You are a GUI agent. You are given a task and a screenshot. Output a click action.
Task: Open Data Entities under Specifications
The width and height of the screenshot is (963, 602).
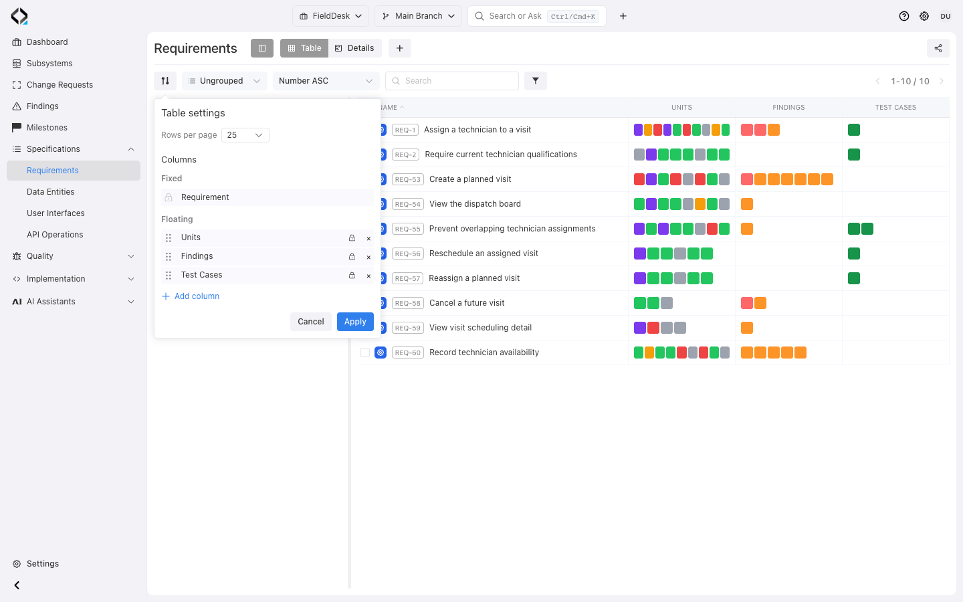point(74,192)
